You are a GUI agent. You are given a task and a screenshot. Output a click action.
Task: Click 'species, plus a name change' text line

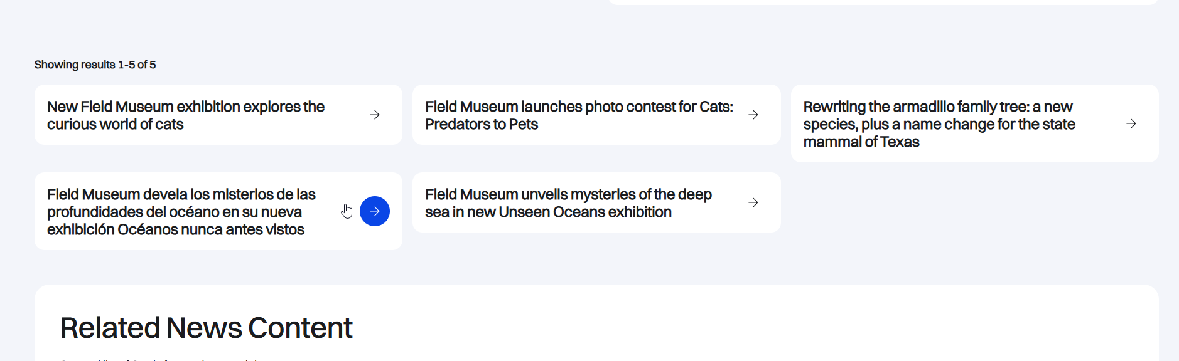click(939, 124)
